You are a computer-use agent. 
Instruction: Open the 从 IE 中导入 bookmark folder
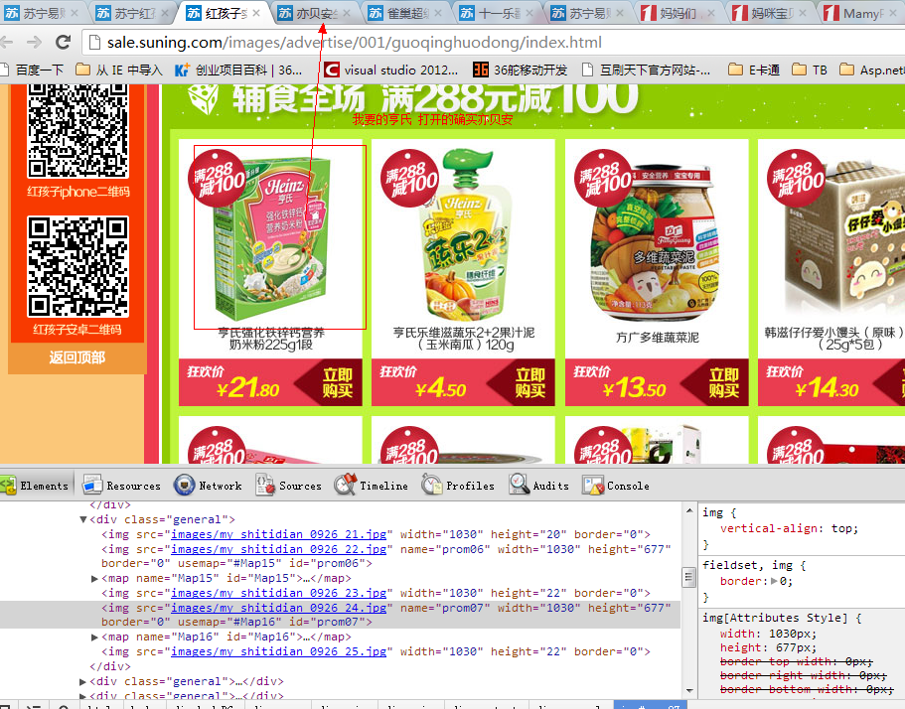[119, 70]
